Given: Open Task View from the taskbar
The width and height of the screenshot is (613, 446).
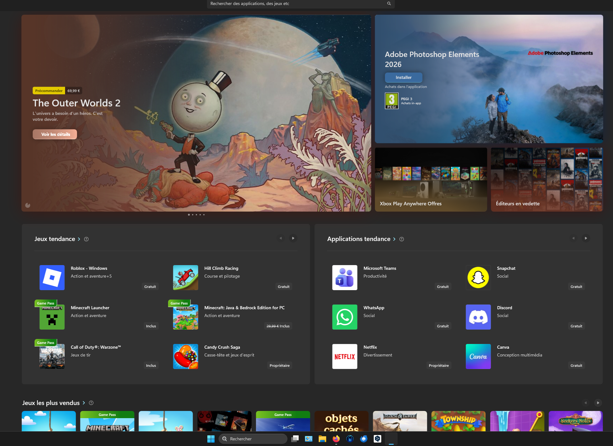Looking at the screenshot, I should click(x=295, y=439).
